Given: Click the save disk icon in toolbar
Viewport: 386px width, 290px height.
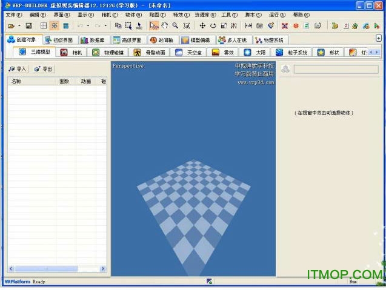Looking at the screenshot, I should coord(28,26).
